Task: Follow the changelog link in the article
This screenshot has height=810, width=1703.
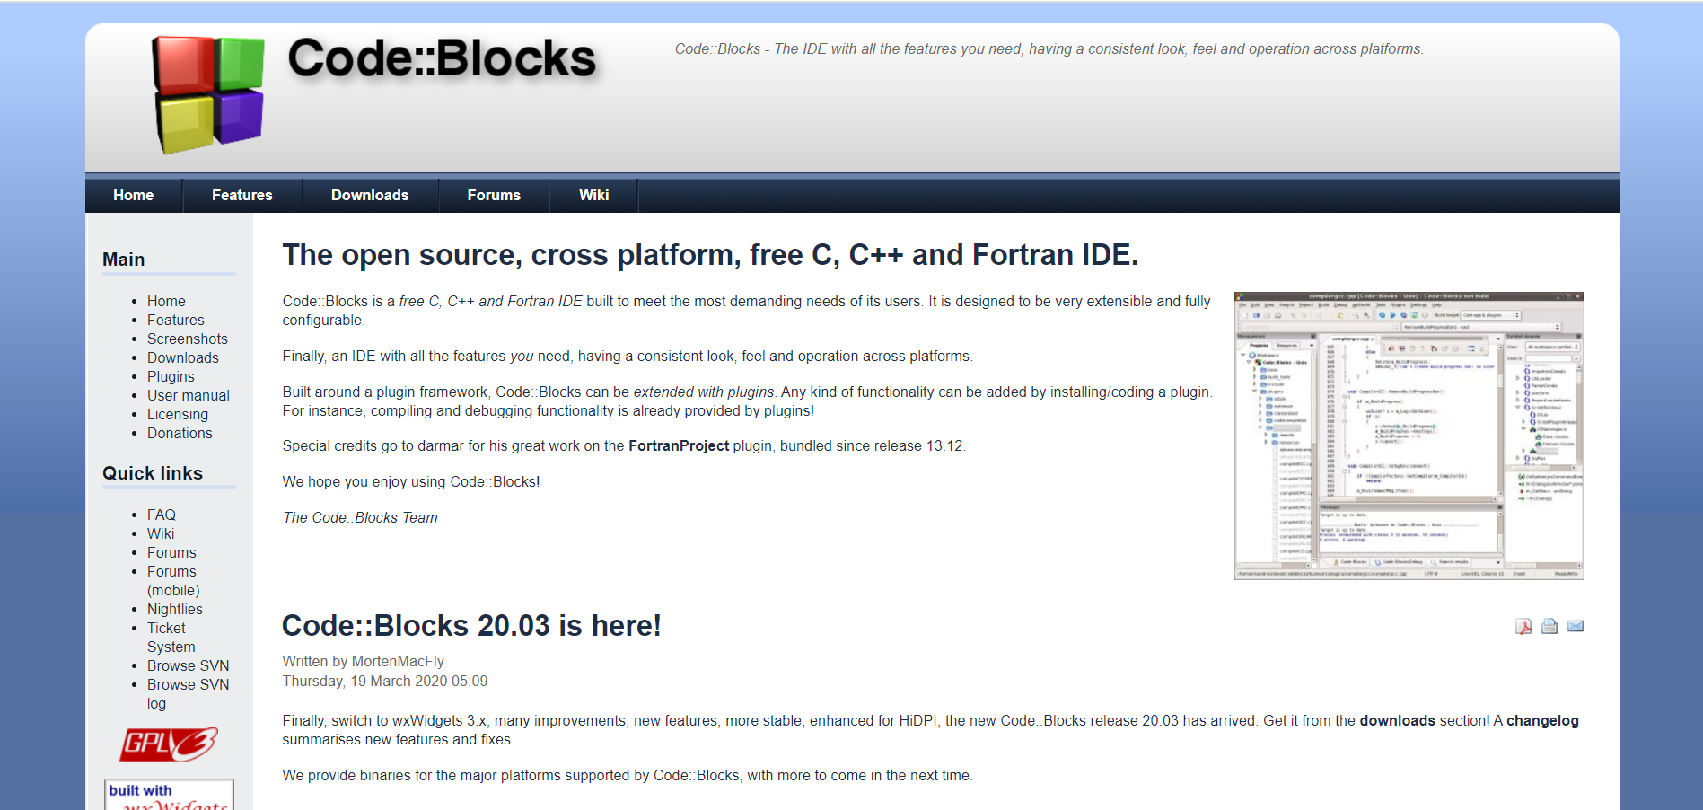Action: point(1543,720)
